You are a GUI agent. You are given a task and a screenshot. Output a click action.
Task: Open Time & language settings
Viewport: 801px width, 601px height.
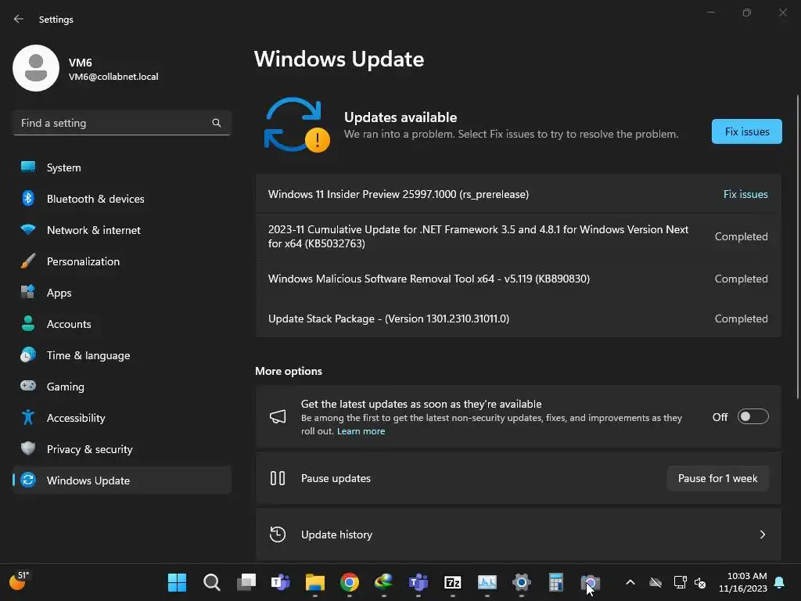(x=122, y=355)
